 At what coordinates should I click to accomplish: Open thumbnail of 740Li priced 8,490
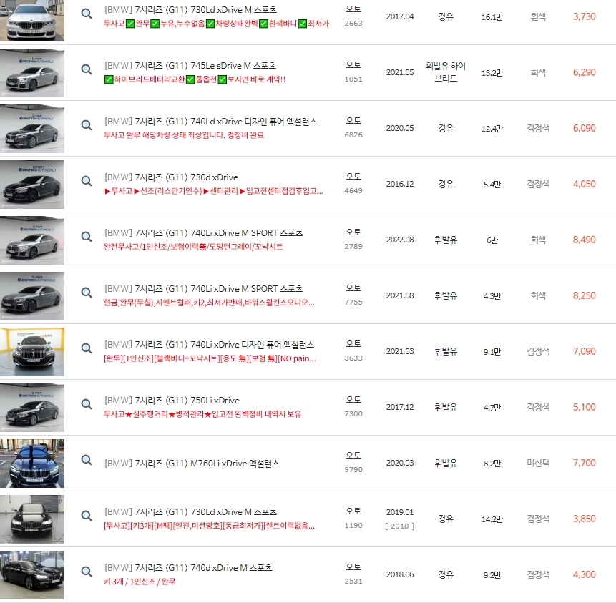(32, 240)
